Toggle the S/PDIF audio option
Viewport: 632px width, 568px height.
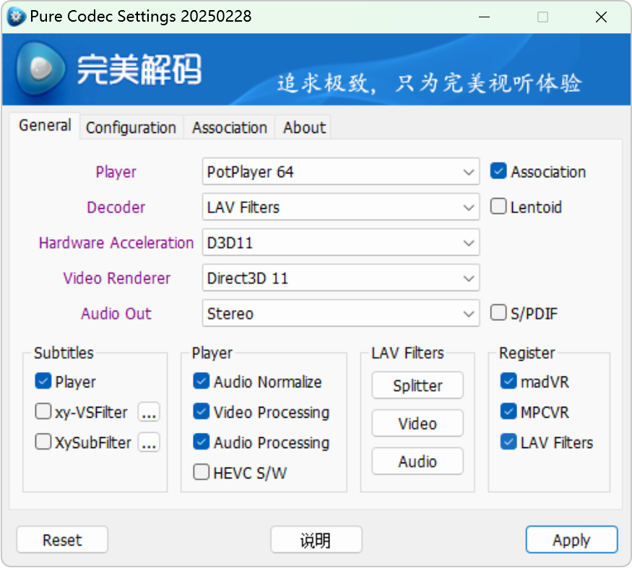click(498, 314)
